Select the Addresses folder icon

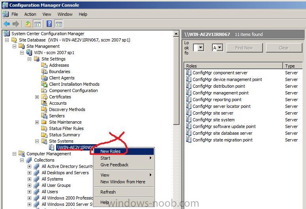click(x=44, y=65)
